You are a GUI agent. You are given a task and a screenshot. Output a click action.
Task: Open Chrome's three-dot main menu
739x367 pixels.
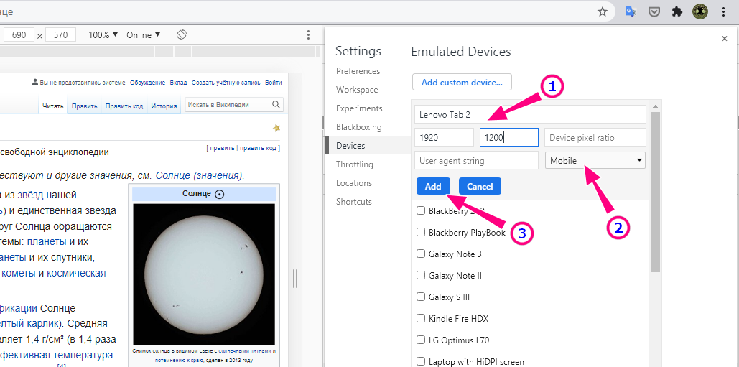point(724,11)
